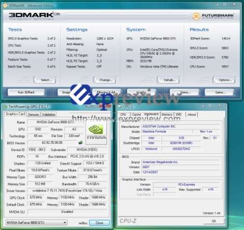Image resolution: width=244 pixels, height=230 pixels.
Task: Click the CPU Score value 4597
Action: click(225, 66)
